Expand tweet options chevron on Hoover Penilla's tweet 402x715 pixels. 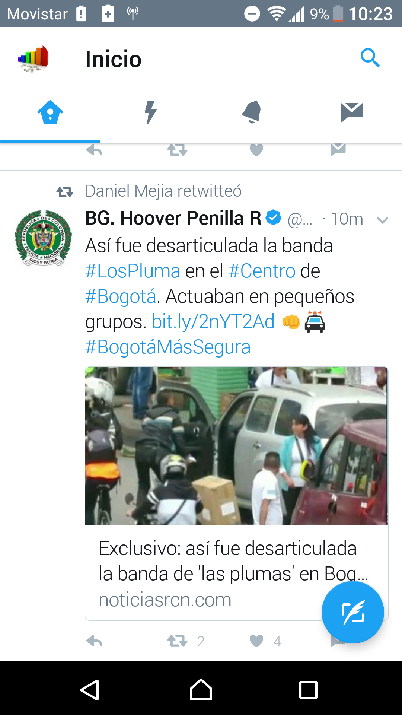point(383,220)
